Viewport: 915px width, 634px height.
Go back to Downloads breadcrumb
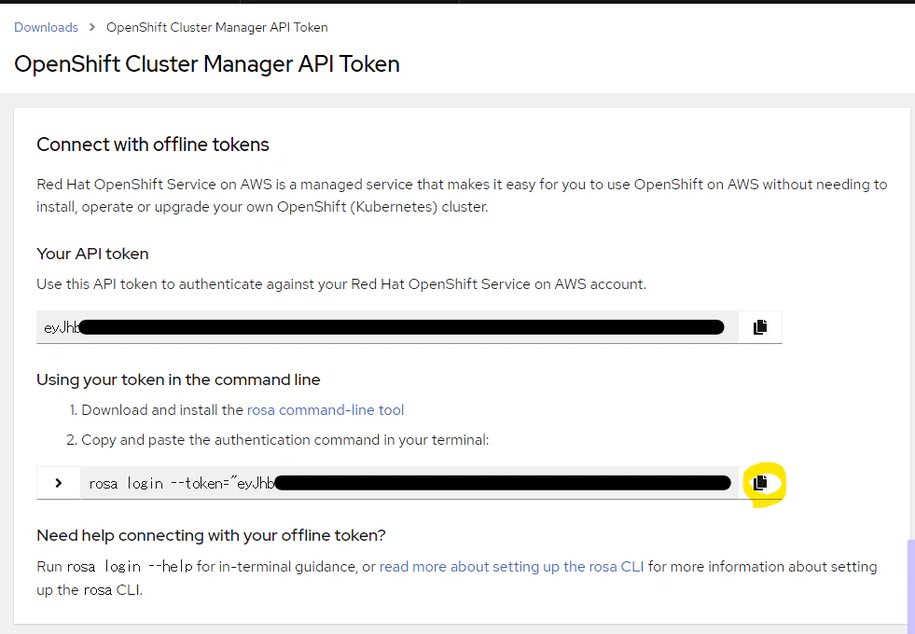(46, 27)
